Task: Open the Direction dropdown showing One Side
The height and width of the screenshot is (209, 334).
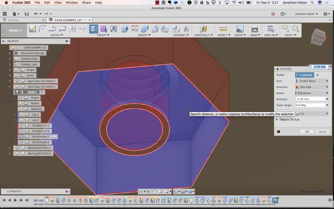Action: point(312,87)
